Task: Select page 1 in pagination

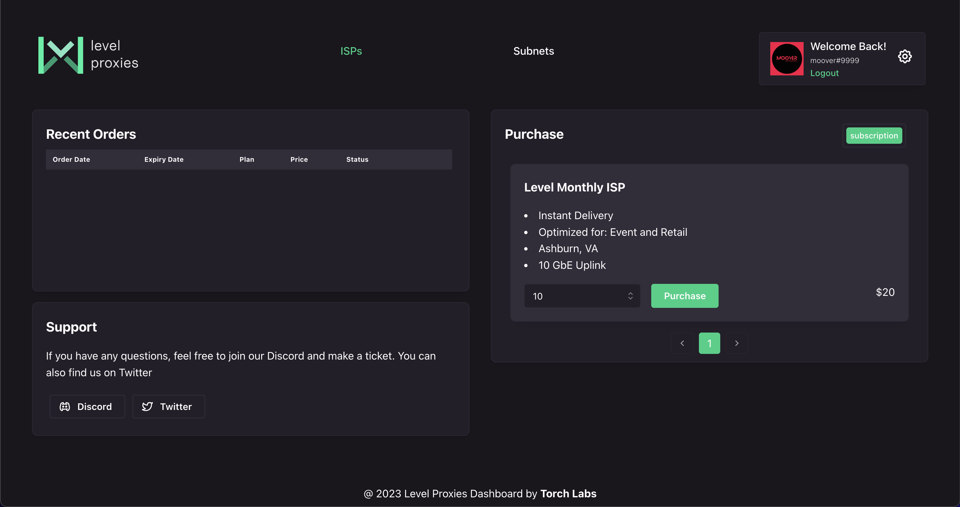Action: (709, 343)
